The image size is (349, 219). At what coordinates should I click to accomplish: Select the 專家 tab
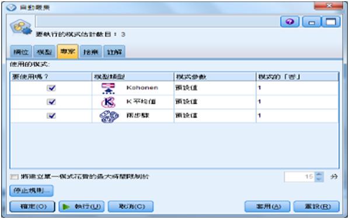68,51
